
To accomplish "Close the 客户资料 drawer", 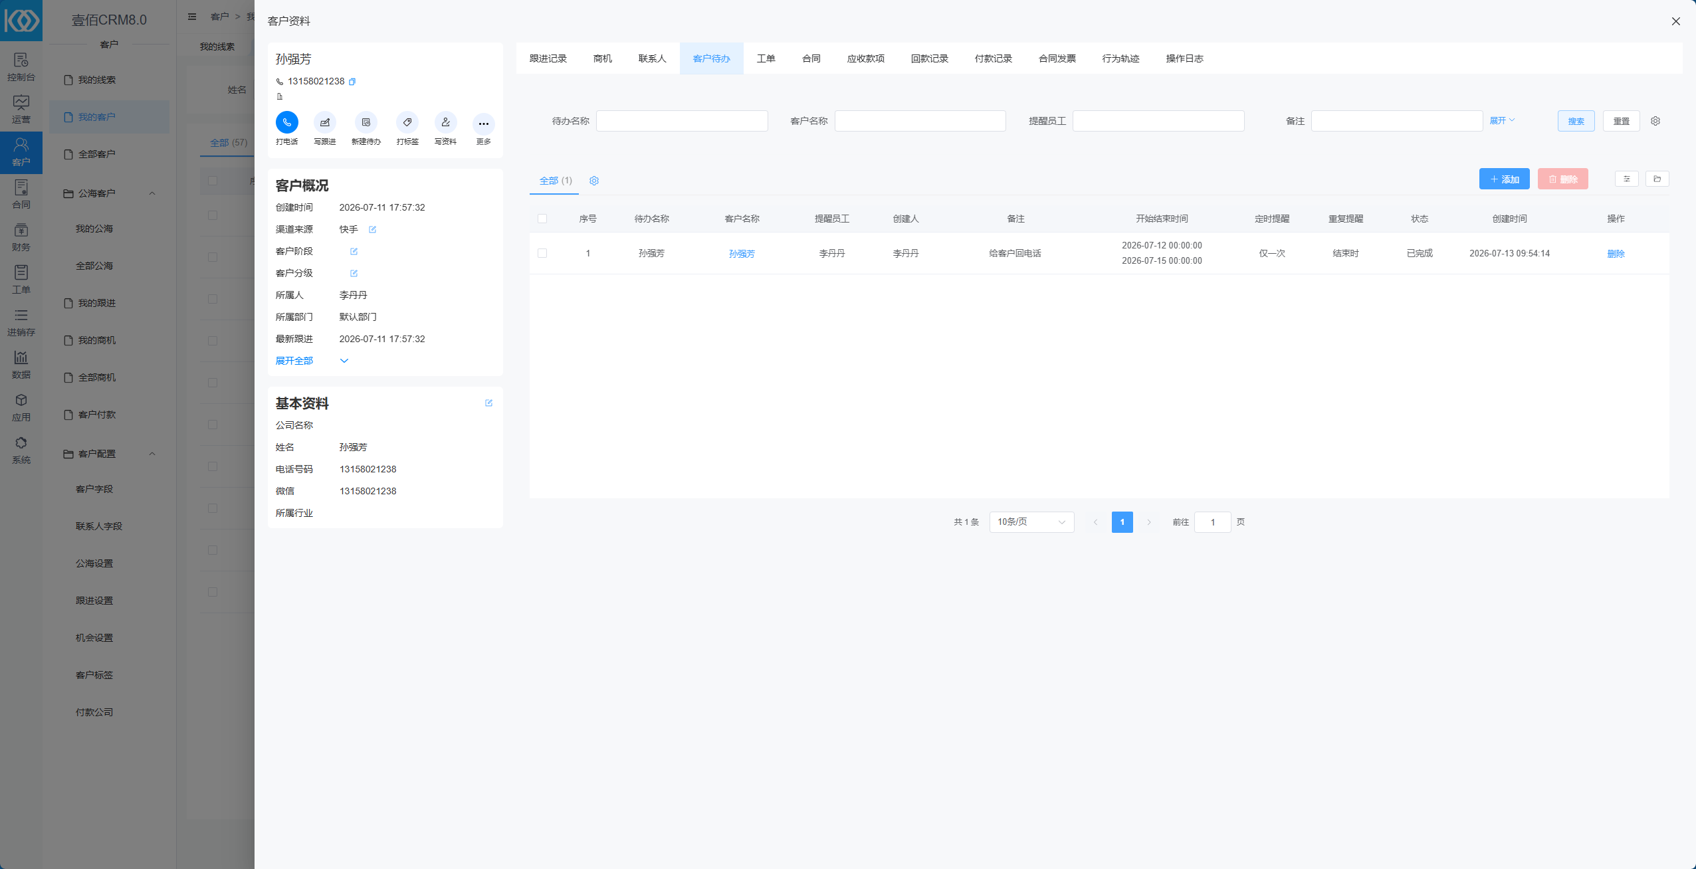I will pyautogui.click(x=1676, y=21).
